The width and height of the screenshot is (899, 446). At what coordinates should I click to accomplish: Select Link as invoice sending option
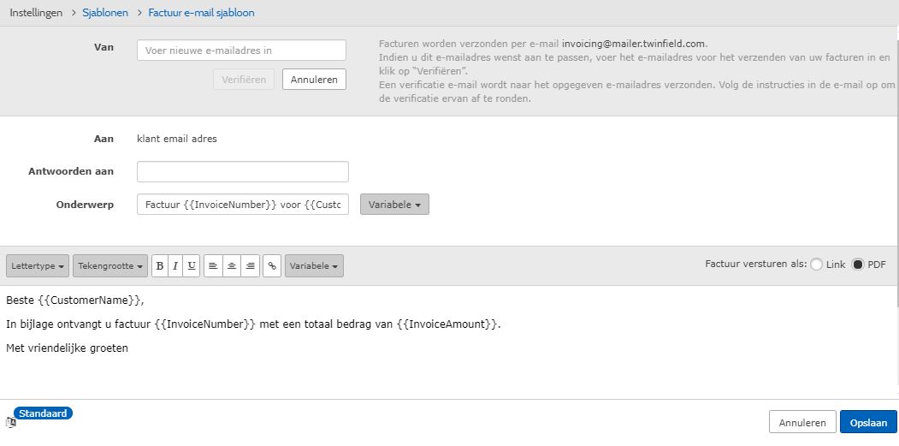[x=816, y=265]
